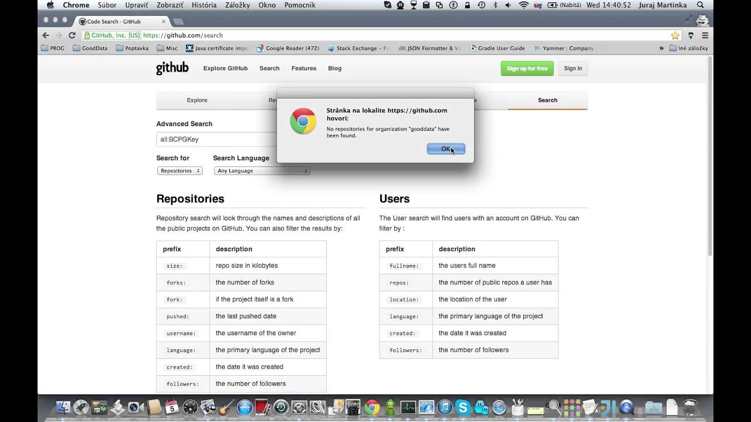Screen dimensions: 751x422
Task: Open Explore GitHub in the site header
Action: click(225, 69)
